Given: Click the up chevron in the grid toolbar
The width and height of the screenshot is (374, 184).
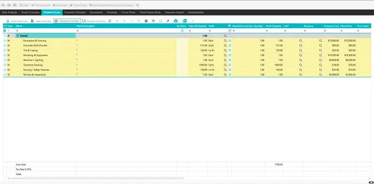Looking at the screenshot, I should click(124, 21).
